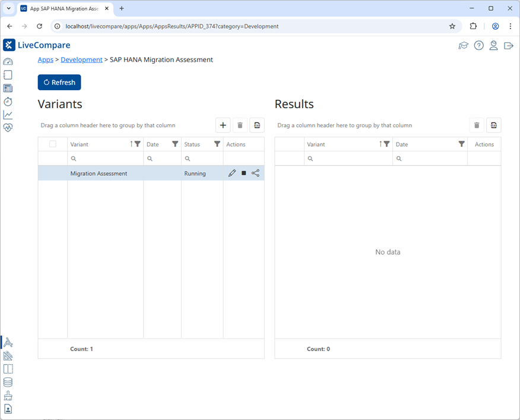Add a new variant with the plus icon
The width and height of the screenshot is (520, 420).
223,125
